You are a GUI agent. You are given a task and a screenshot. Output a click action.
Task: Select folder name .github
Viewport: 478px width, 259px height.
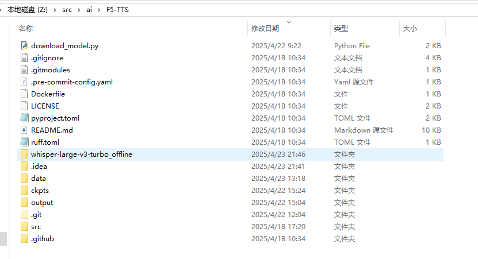click(x=43, y=239)
